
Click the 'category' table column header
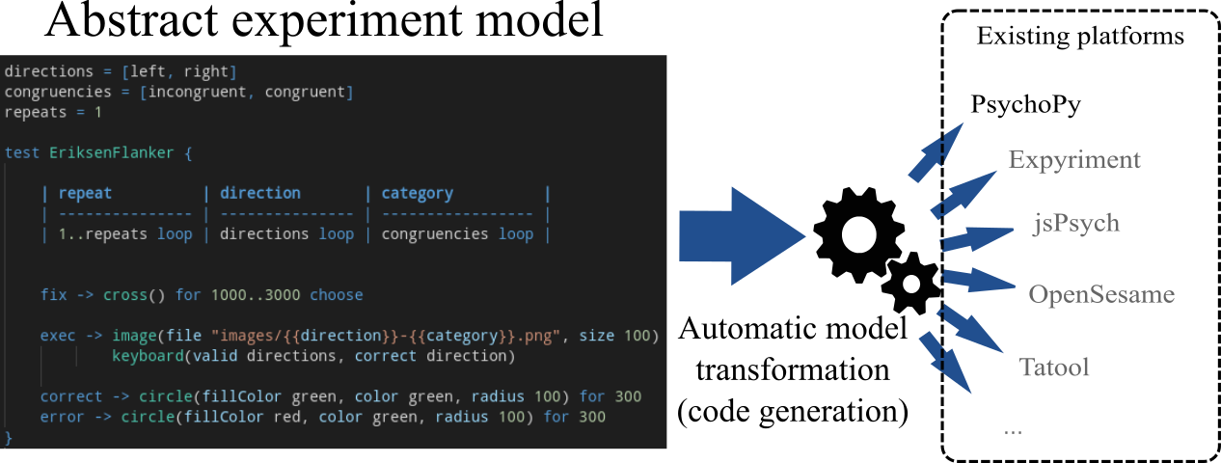pyautogui.click(x=417, y=193)
